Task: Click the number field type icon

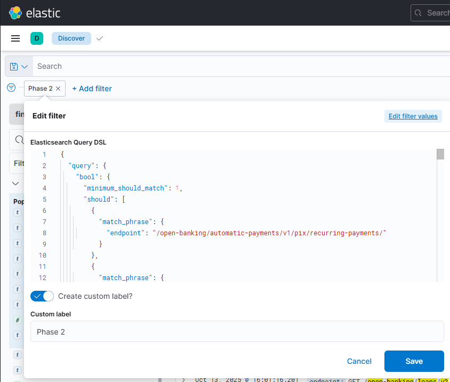Action: (x=18, y=320)
